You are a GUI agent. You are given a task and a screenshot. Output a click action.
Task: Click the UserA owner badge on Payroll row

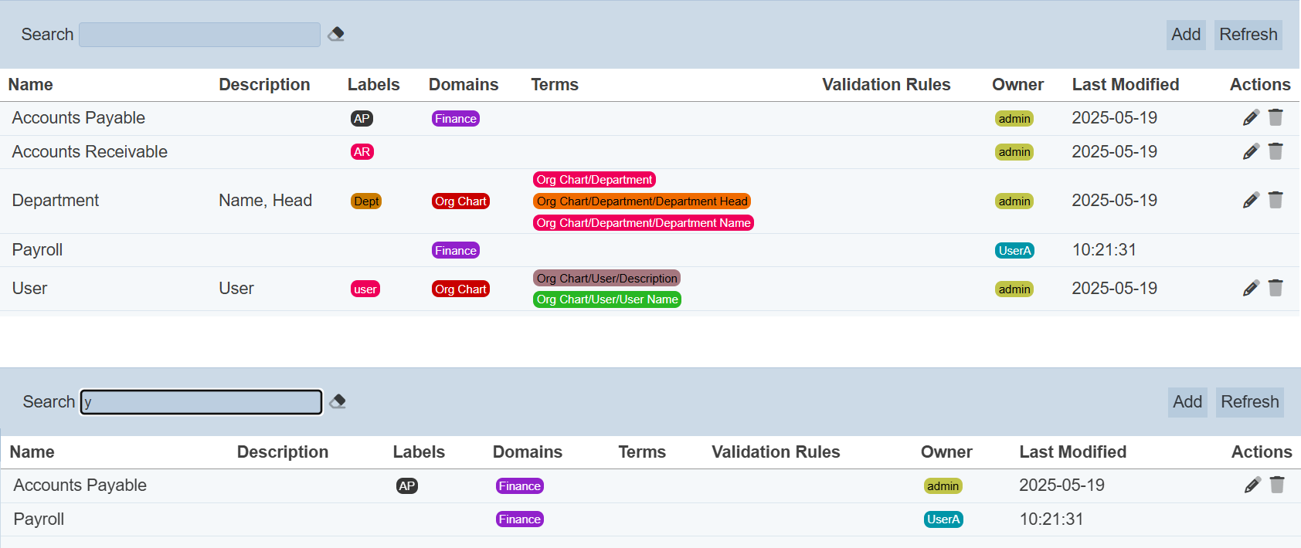1014,251
